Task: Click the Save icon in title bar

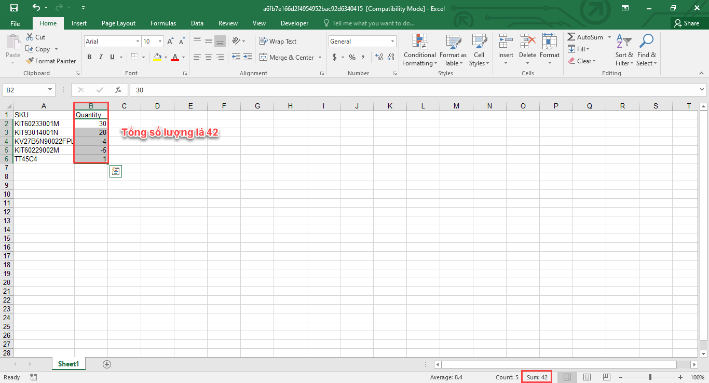Action: 14,8
